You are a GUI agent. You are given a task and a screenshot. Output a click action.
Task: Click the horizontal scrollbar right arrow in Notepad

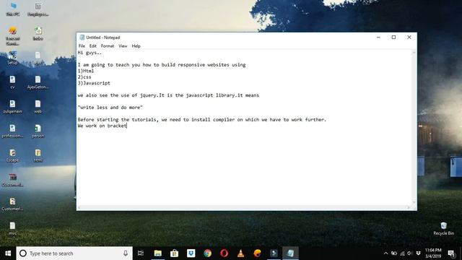409,207
